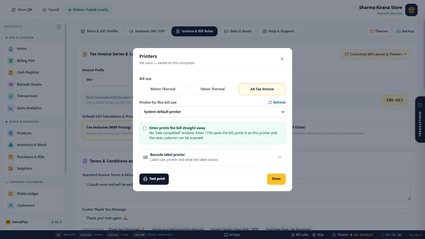
Task: Click the Khata Ledger book icon
Action: coord(11,194)
